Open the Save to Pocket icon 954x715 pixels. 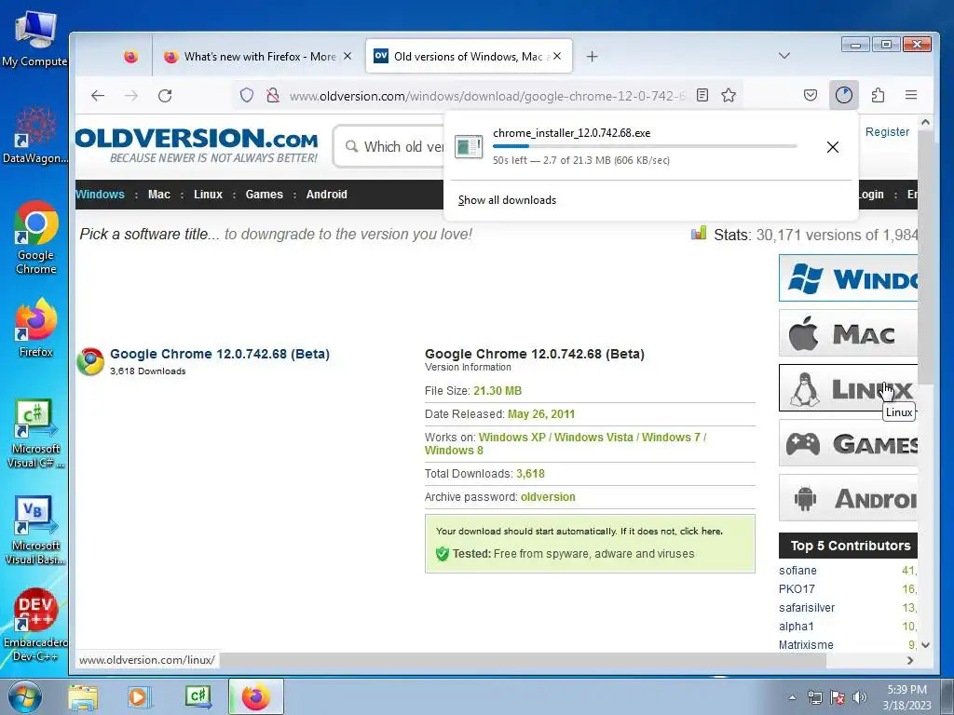click(811, 95)
